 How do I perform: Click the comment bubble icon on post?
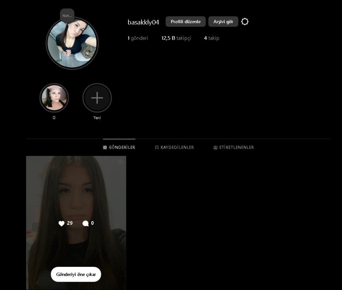pos(86,223)
